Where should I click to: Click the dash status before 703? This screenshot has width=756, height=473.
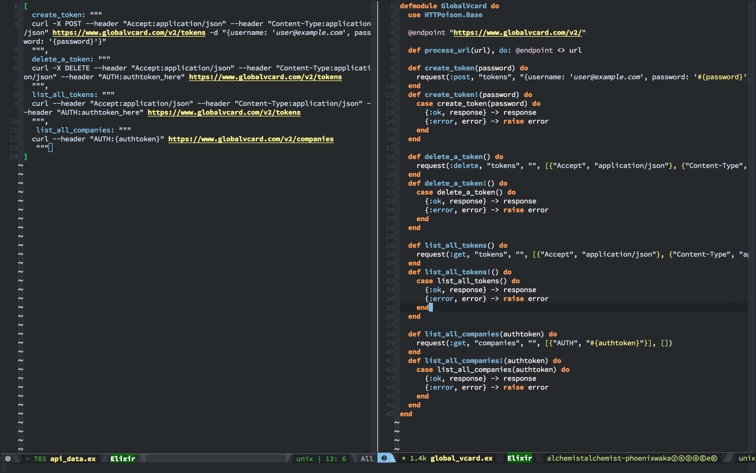[x=27, y=459]
